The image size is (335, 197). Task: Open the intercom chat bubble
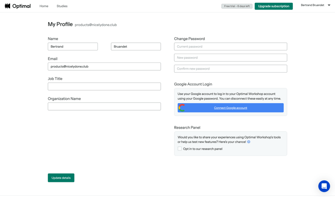[324, 186]
